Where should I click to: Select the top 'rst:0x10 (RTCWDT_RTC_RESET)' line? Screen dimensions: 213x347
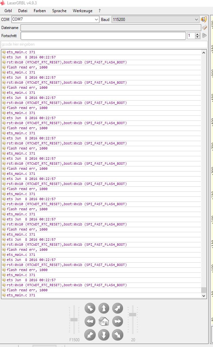[101, 62]
